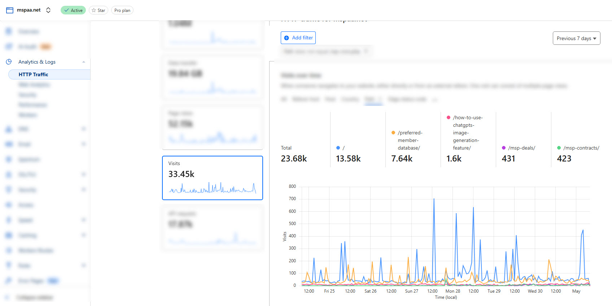This screenshot has width=612, height=306.
Task: Click the purple dot beside /msp-deals/
Action: [504, 148]
